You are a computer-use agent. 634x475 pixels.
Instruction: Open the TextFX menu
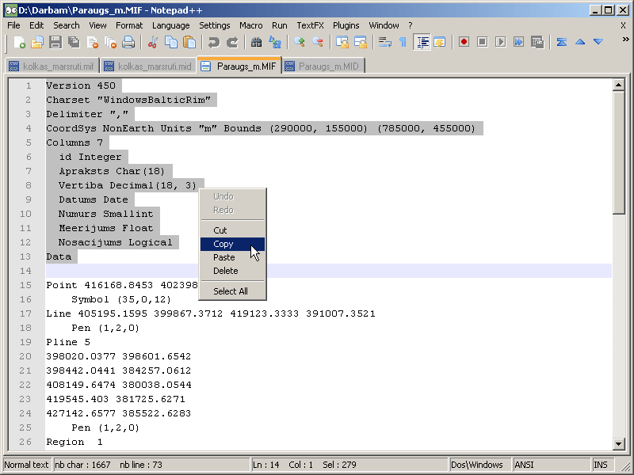[x=310, y=25]
